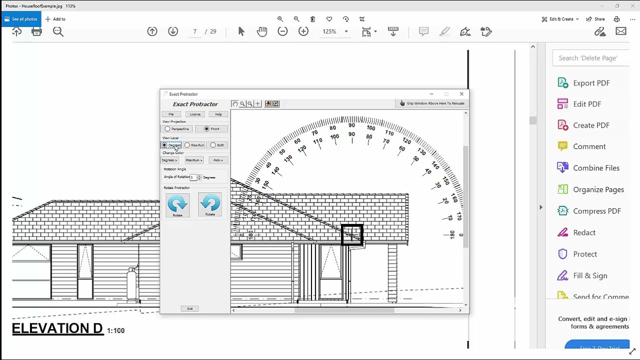Click the Acrobat printer icon
The image size is (640, 360).
coord(36,31)
